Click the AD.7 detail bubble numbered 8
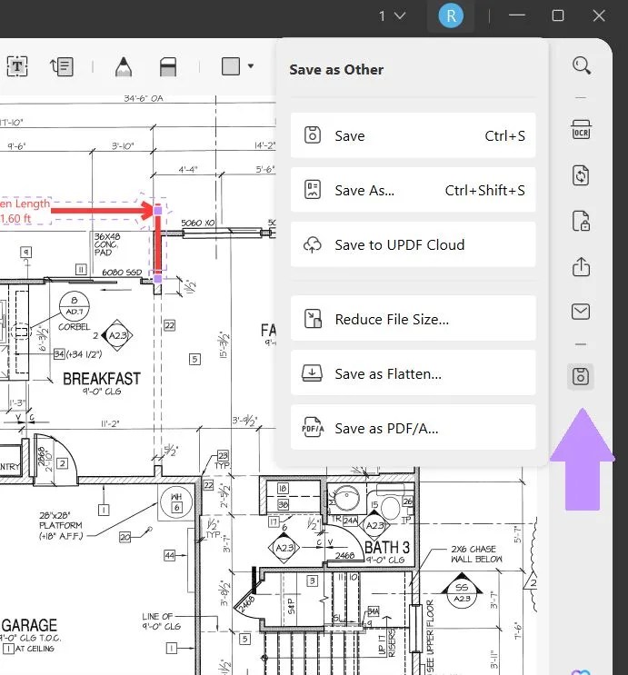The width and height of the screenshot is (628, 675). 75,306
